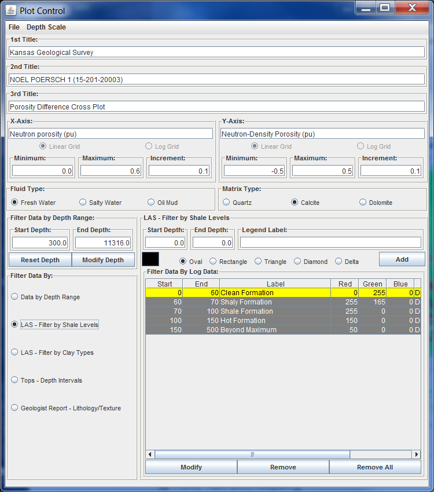Select the Shale Formation row
Viewport: 434px width, 492px height.
coord(283,311)
